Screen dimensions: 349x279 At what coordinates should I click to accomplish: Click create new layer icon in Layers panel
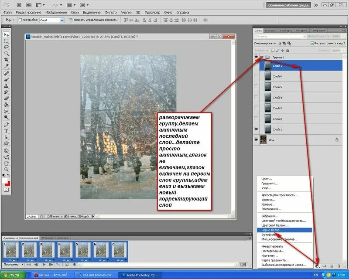(x=332, y=266)
